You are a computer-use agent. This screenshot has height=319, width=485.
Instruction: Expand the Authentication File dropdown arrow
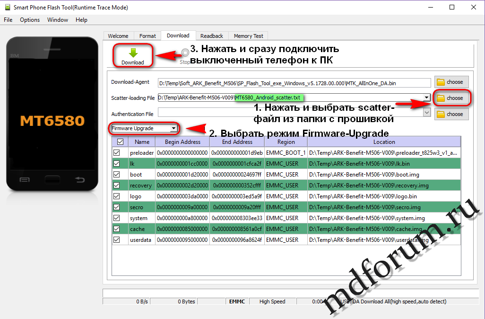pyautogui.click(x=427, y=113)
